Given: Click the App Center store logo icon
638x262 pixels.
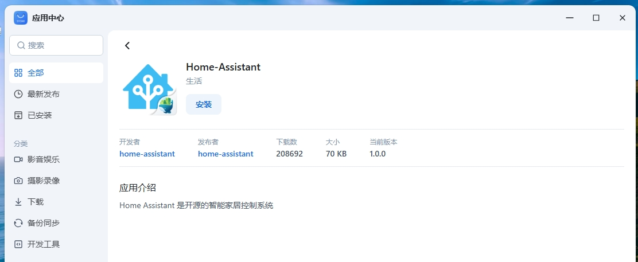Looking at the screenshot, I should tap(20, 18).
